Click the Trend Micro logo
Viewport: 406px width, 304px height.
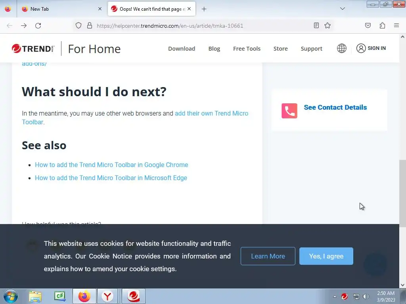(33, 49)
